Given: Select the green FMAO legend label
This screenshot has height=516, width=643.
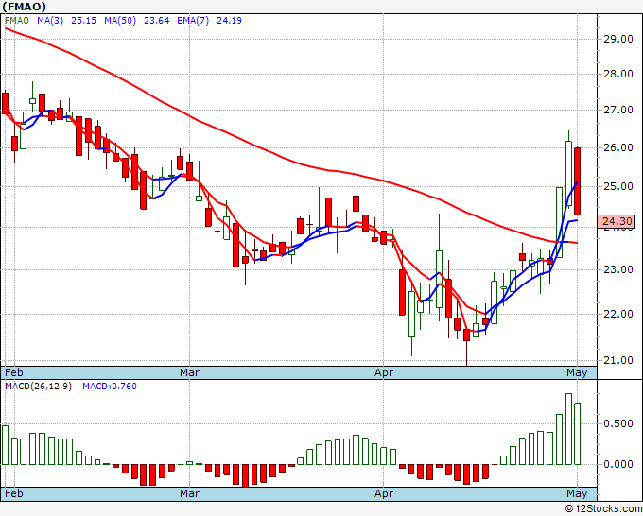Looking at the screenshot, I should [17, 21].
